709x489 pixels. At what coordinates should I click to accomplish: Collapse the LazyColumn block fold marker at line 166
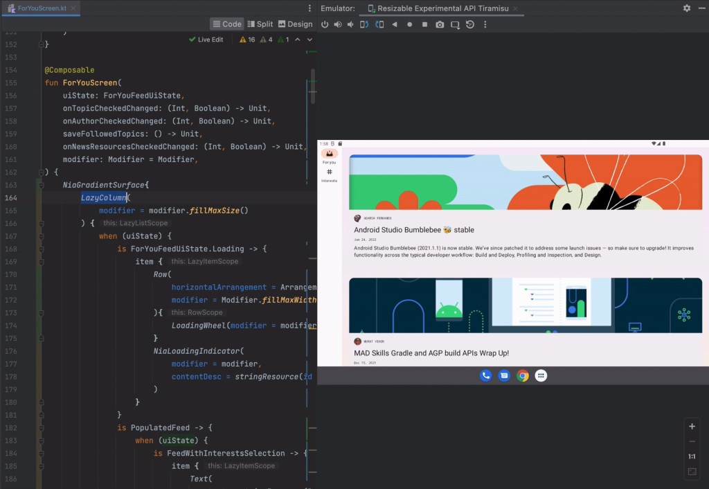click(x=42, y=223)
